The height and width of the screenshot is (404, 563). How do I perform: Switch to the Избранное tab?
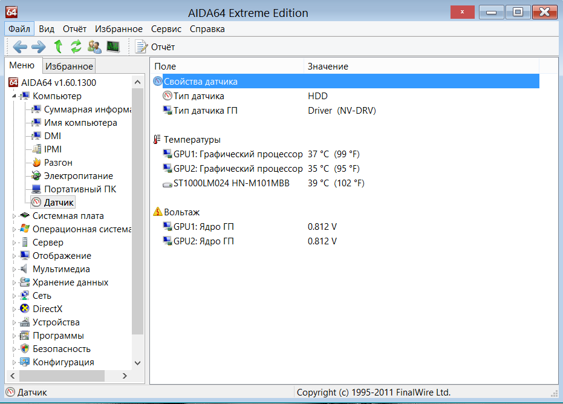(69, 67)
